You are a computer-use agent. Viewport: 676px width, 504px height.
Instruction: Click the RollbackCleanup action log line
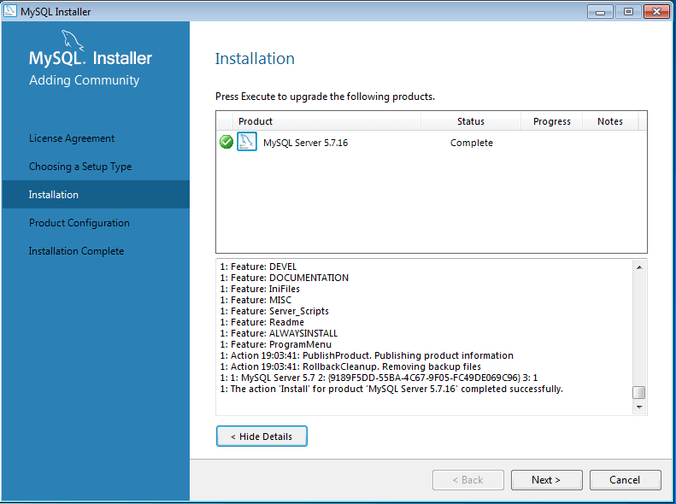pos(350,367)
